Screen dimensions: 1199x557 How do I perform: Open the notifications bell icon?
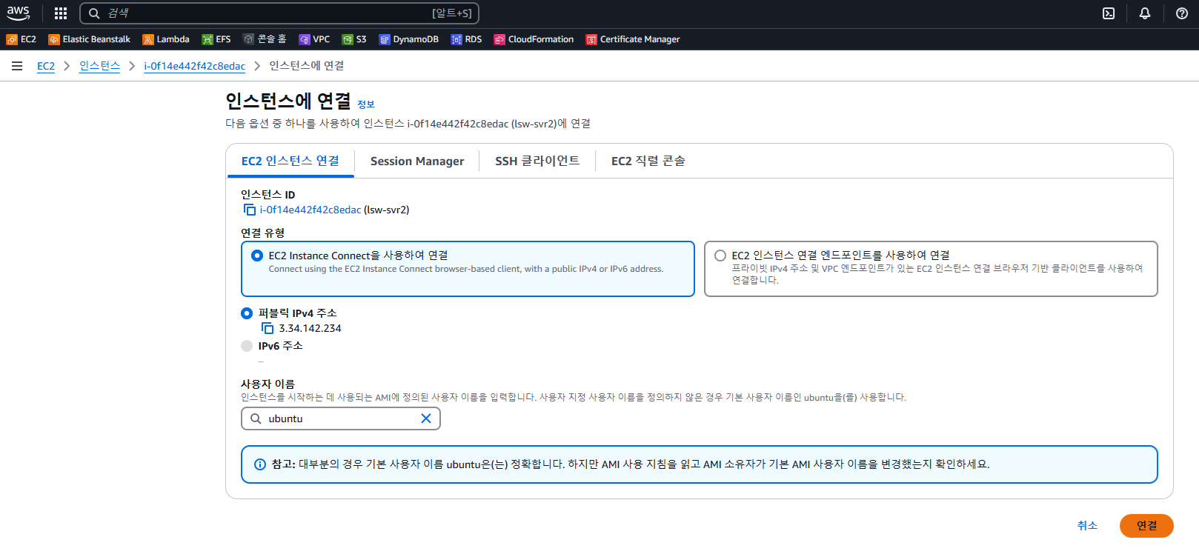pyautogui.click(x=1145, y=13)
